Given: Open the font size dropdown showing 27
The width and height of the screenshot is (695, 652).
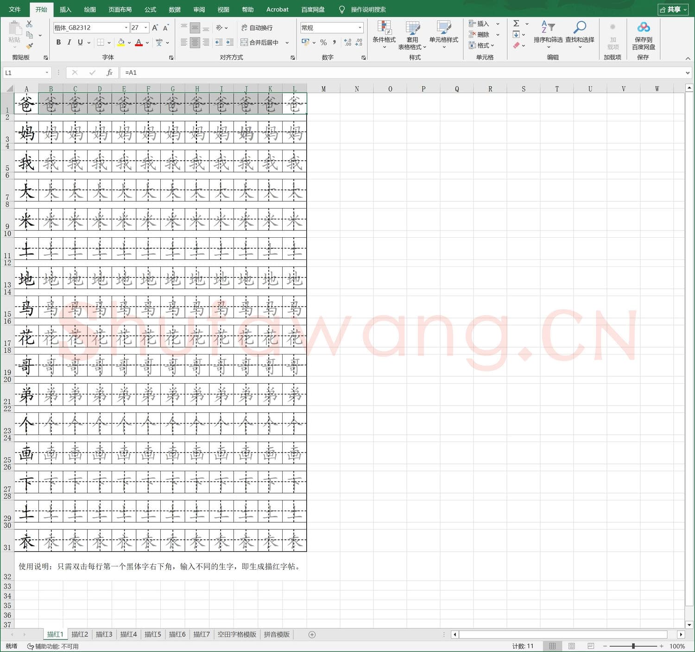Looking at the screenshot, I should pyautogui.click(x=146, y=28).
